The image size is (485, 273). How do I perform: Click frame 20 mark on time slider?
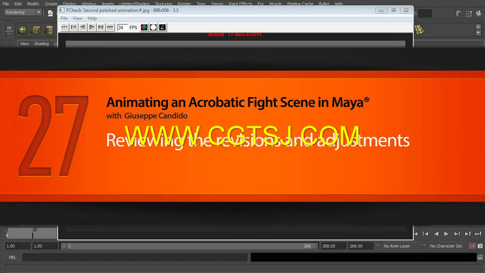tap(33, 233)
